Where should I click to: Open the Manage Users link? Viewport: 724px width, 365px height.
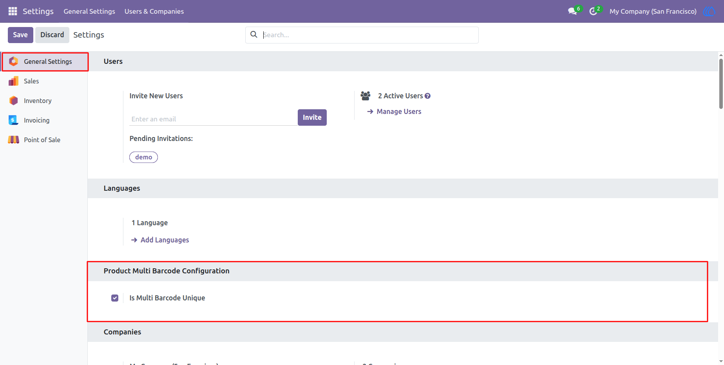(x=394, y=112)
